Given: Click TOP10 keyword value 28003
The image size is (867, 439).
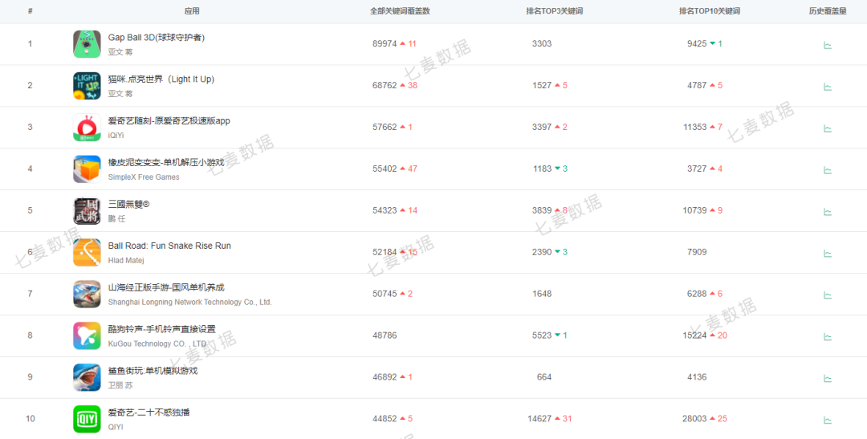Looking at the screenshot, I should point(694,419).
